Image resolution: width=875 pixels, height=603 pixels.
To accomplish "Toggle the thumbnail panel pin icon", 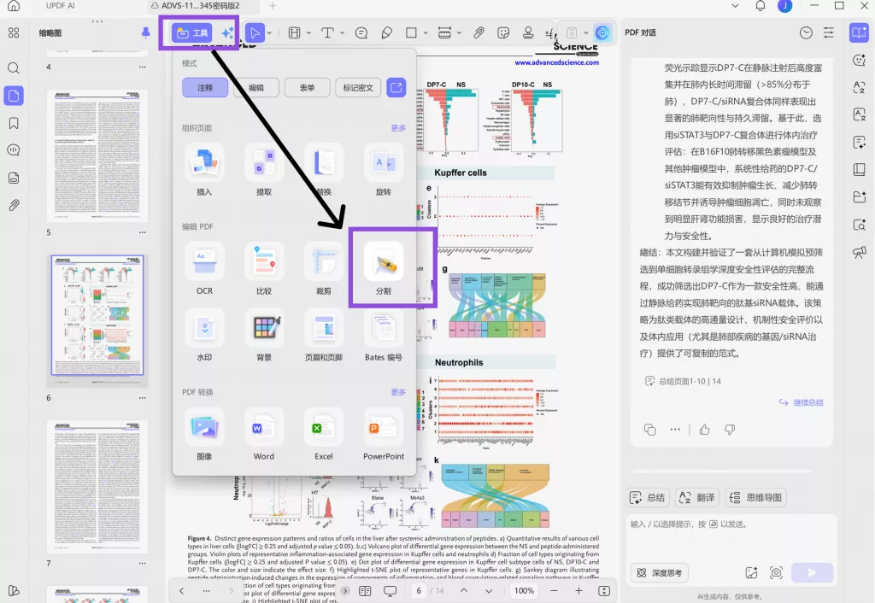I will pyautogui.click(x=145, y=33).
